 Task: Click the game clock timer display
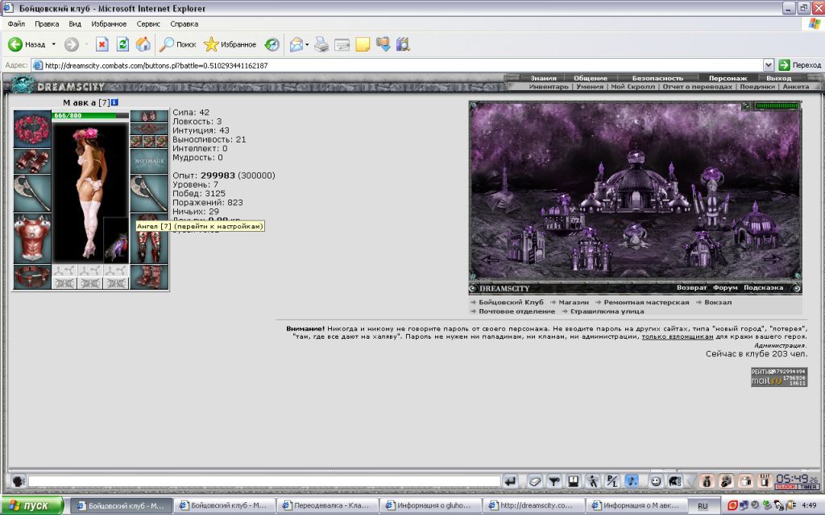797,481
